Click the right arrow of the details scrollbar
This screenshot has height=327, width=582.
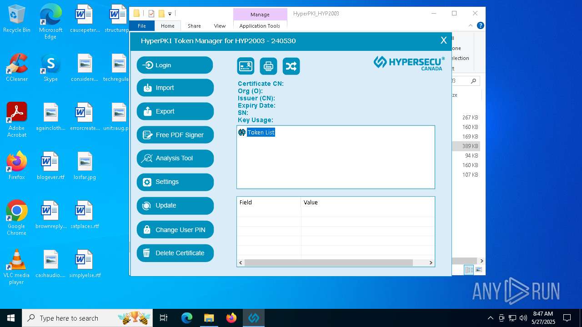[x=431, y=263]
